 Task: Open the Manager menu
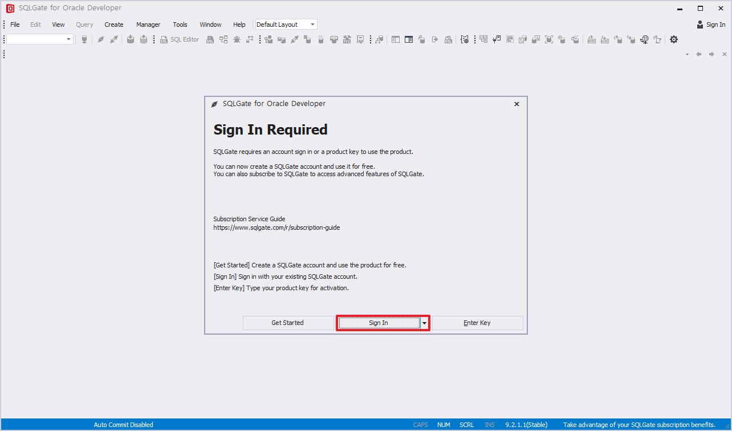point(148,25)
